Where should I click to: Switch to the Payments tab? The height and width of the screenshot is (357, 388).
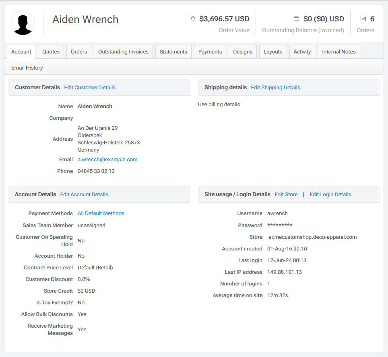pos(210,51)
